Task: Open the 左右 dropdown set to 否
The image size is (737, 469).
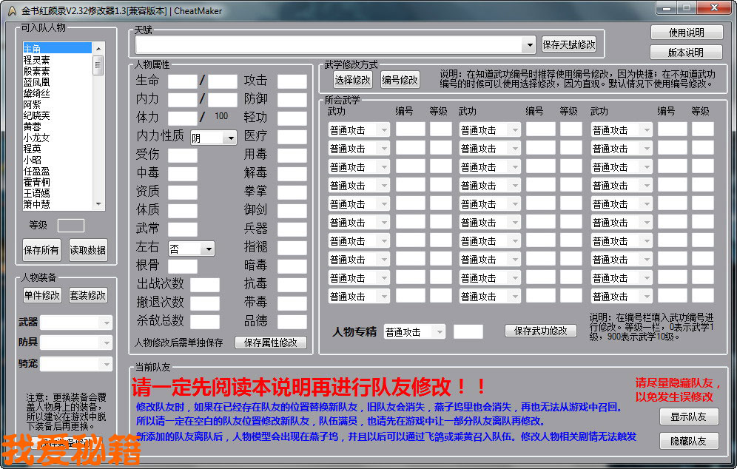Action: [x=208, y=249]
